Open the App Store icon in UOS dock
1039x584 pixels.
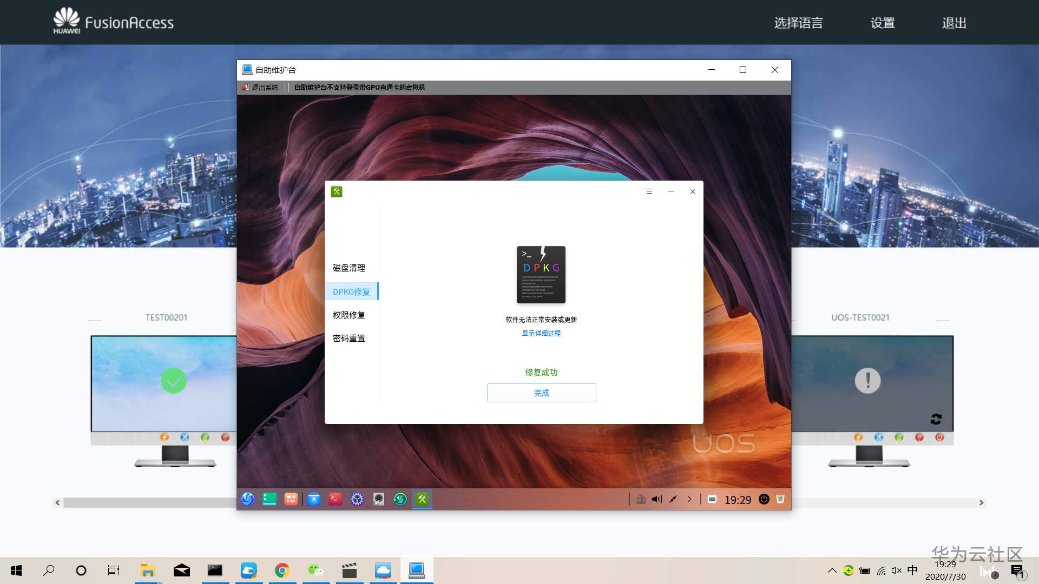[314, 499]
